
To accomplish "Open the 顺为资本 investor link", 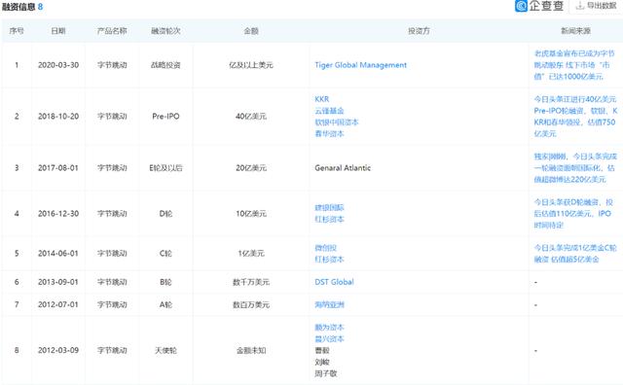I will [x=329, y=327].
